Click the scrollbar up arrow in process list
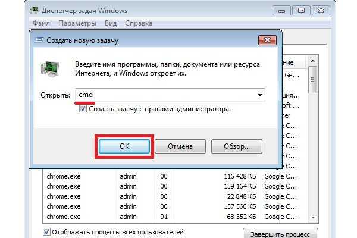Screen dimensions: 357x238 (313, 61)
